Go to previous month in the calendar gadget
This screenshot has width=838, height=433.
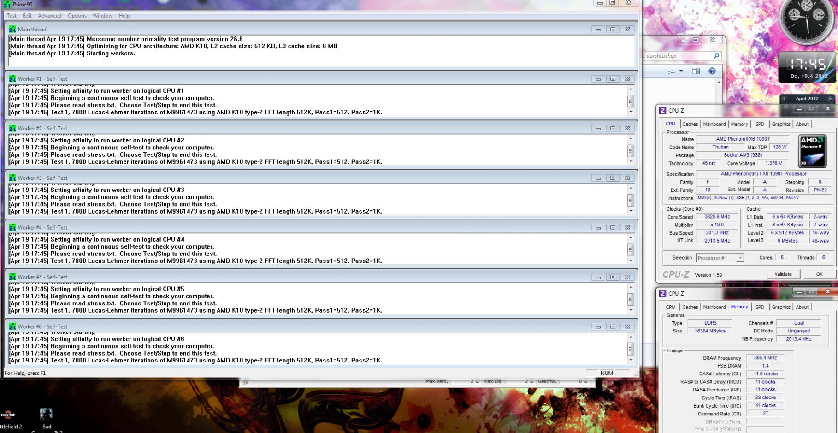pyautogui.click(x=784, y=99)
